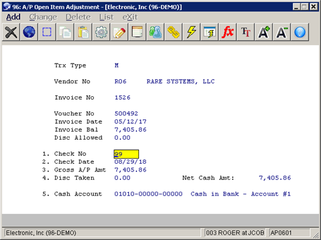The image size is (321, 240).
Task: Open the Tt font type icon
Action: pyautogui.click(x=246, y=32)
